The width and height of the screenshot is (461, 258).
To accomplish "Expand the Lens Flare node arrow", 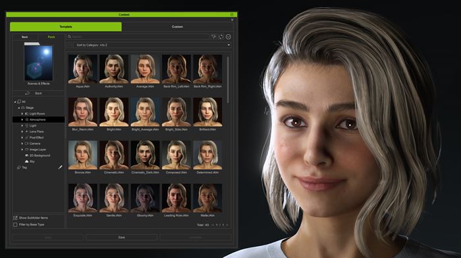I will click(x=22, y=131).
